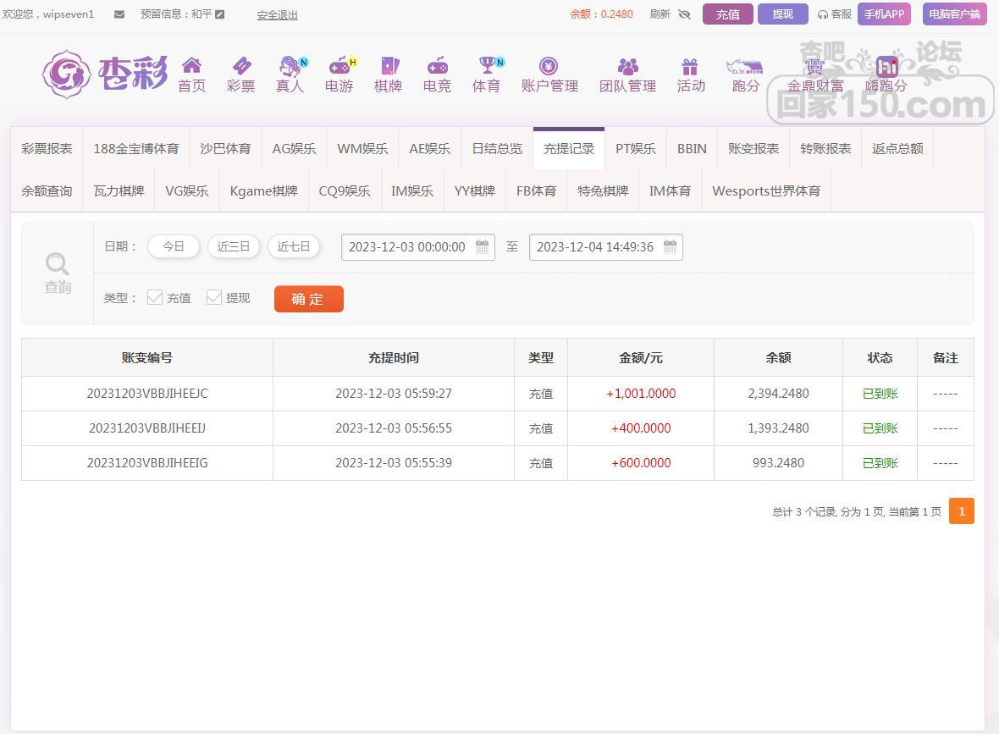Toggle the 充值 type checkbox
The width and height of the screenshot is (999, 734).
155,297
